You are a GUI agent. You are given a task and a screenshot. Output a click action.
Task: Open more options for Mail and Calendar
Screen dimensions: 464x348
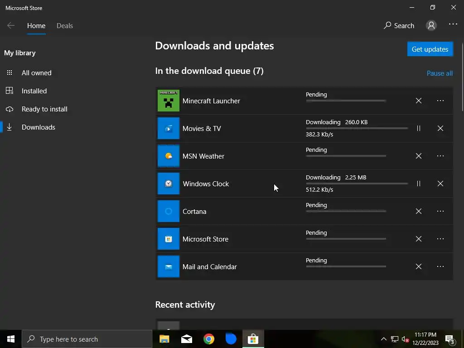pyautogui.click(x=440, y=266)
